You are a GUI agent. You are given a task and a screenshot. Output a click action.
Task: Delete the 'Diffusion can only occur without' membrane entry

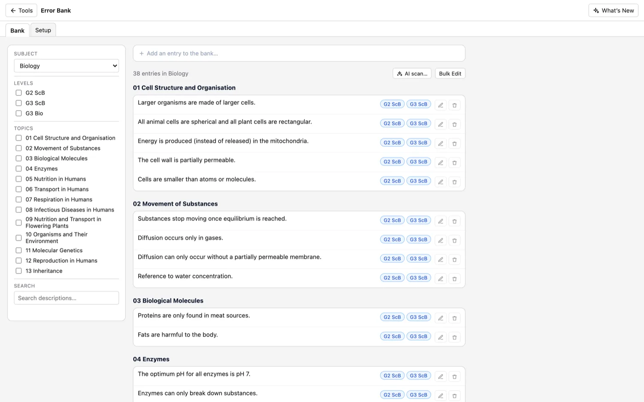[x=454, y=260]
